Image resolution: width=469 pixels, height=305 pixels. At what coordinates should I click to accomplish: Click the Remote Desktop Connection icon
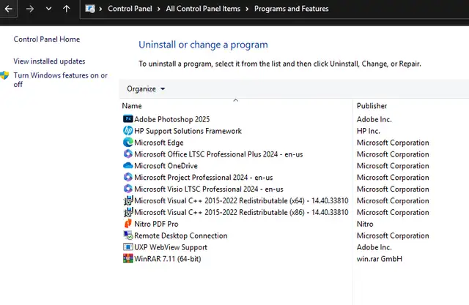click(x=128, y=236)
